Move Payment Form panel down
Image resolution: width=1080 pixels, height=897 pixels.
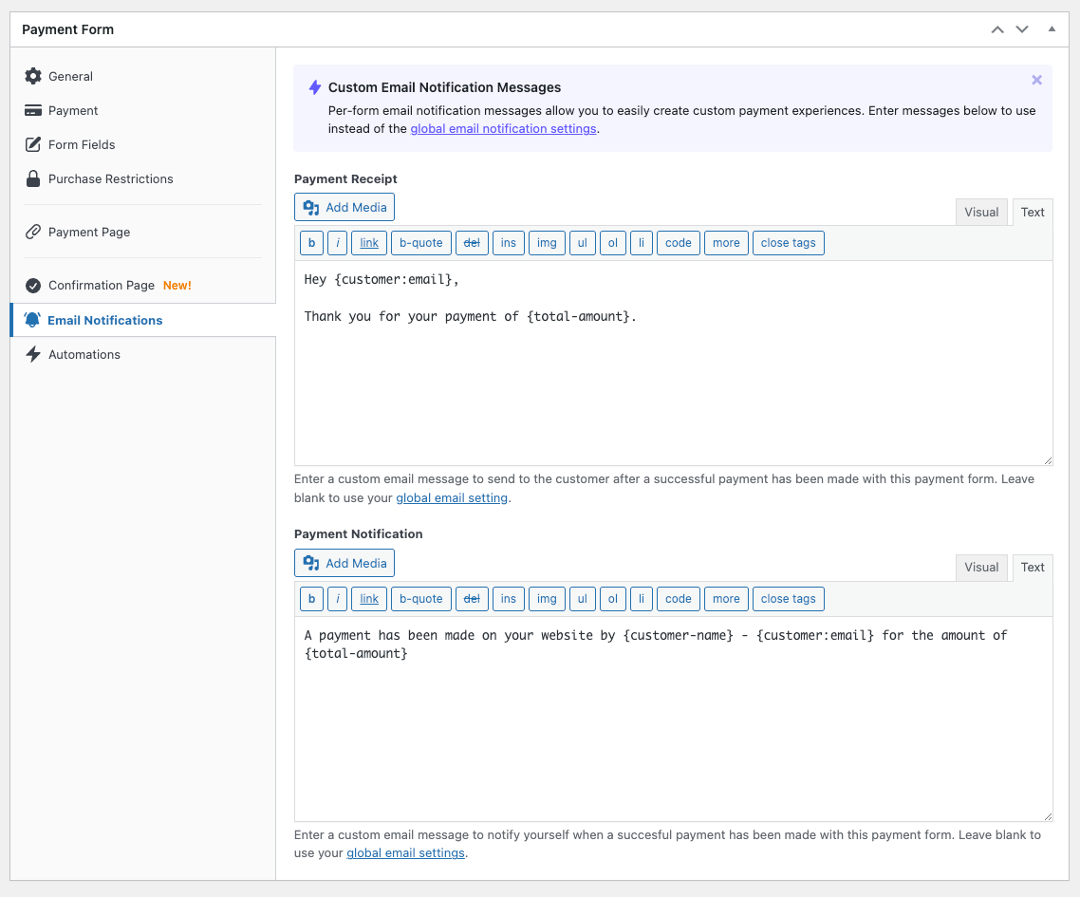pyautogui.click(x=1022, y=29)
